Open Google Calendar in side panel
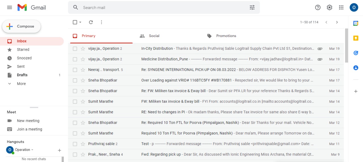The image size is (363, 162). tap(356, 23)
